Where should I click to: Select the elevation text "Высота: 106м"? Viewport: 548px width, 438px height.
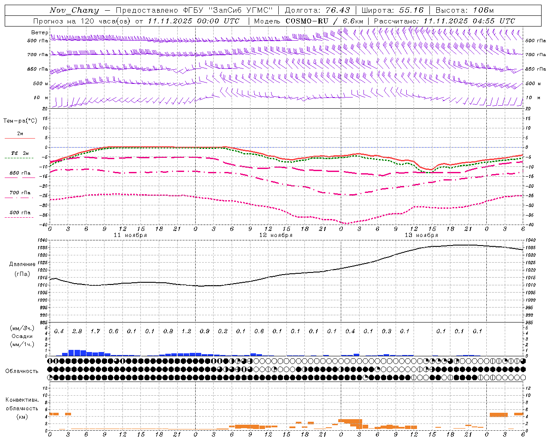coord(465,10)
